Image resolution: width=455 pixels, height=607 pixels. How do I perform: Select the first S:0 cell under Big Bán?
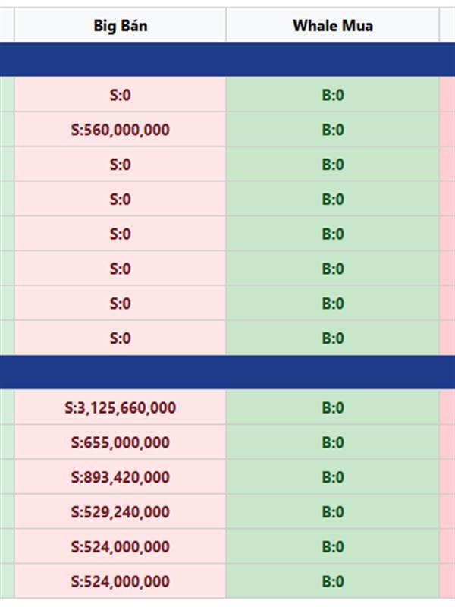tap(120, 95)
